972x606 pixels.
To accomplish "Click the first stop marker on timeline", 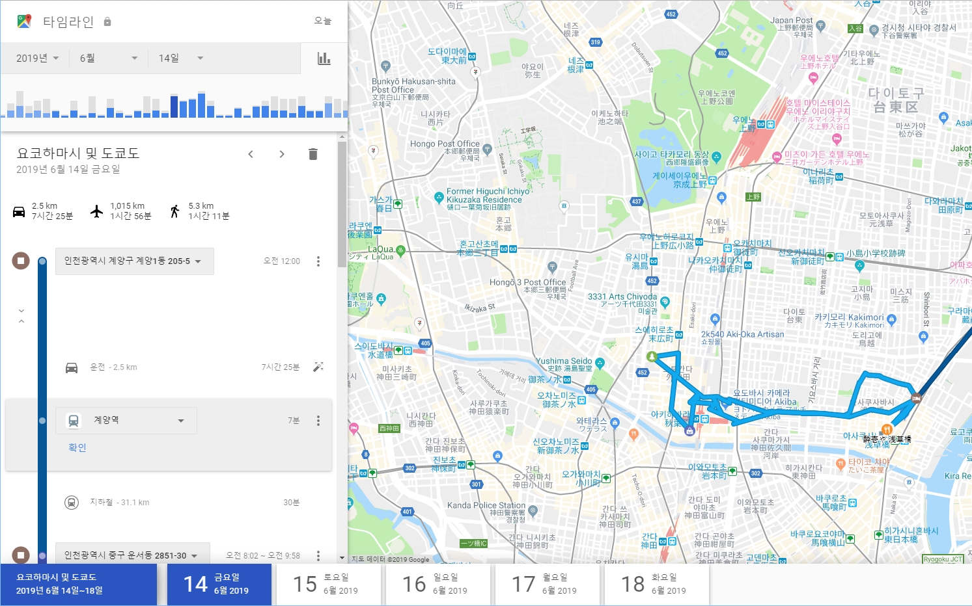I will click(x=21, y=261).
